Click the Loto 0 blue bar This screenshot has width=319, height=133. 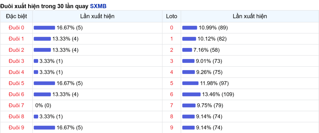pyautogui.click(x=190, y=28)
